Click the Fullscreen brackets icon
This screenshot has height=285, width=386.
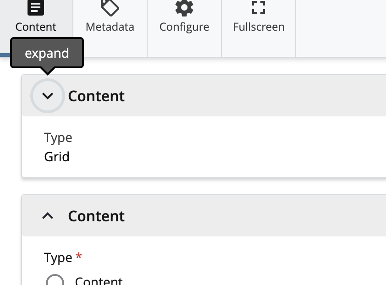tap(259, 7)
